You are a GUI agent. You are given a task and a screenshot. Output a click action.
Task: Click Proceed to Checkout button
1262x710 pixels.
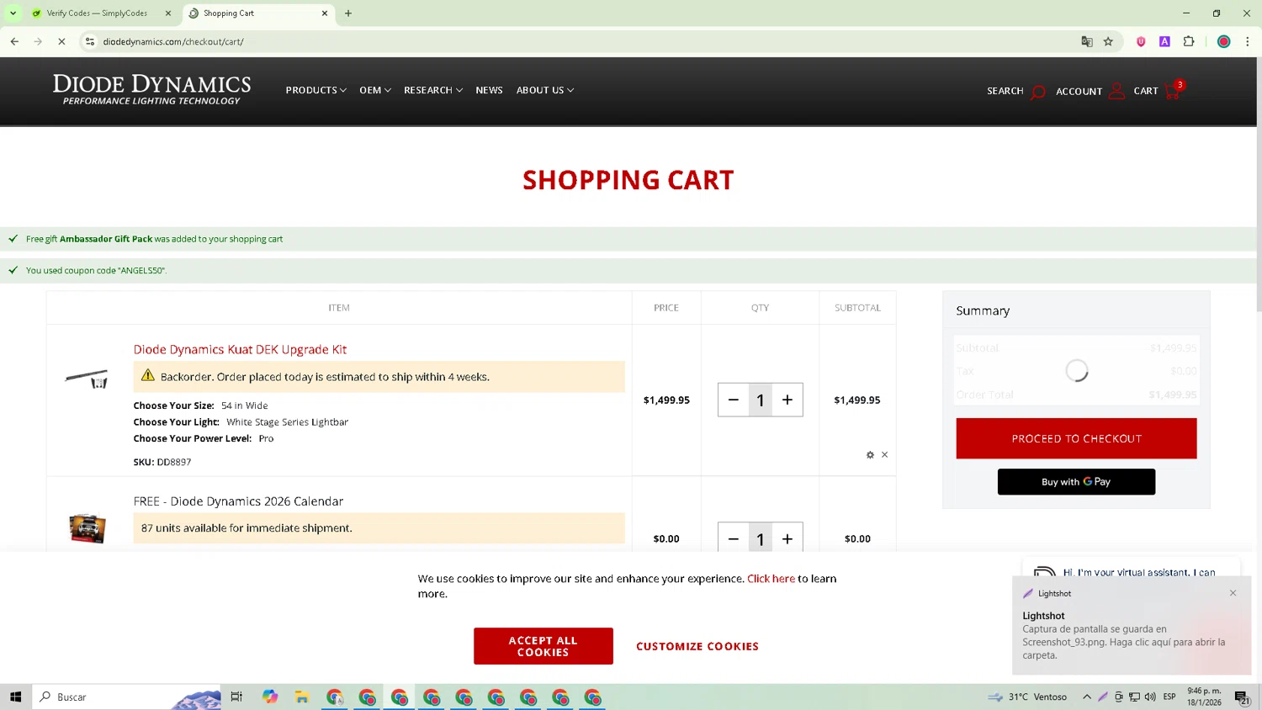[x=1075, y=438]
